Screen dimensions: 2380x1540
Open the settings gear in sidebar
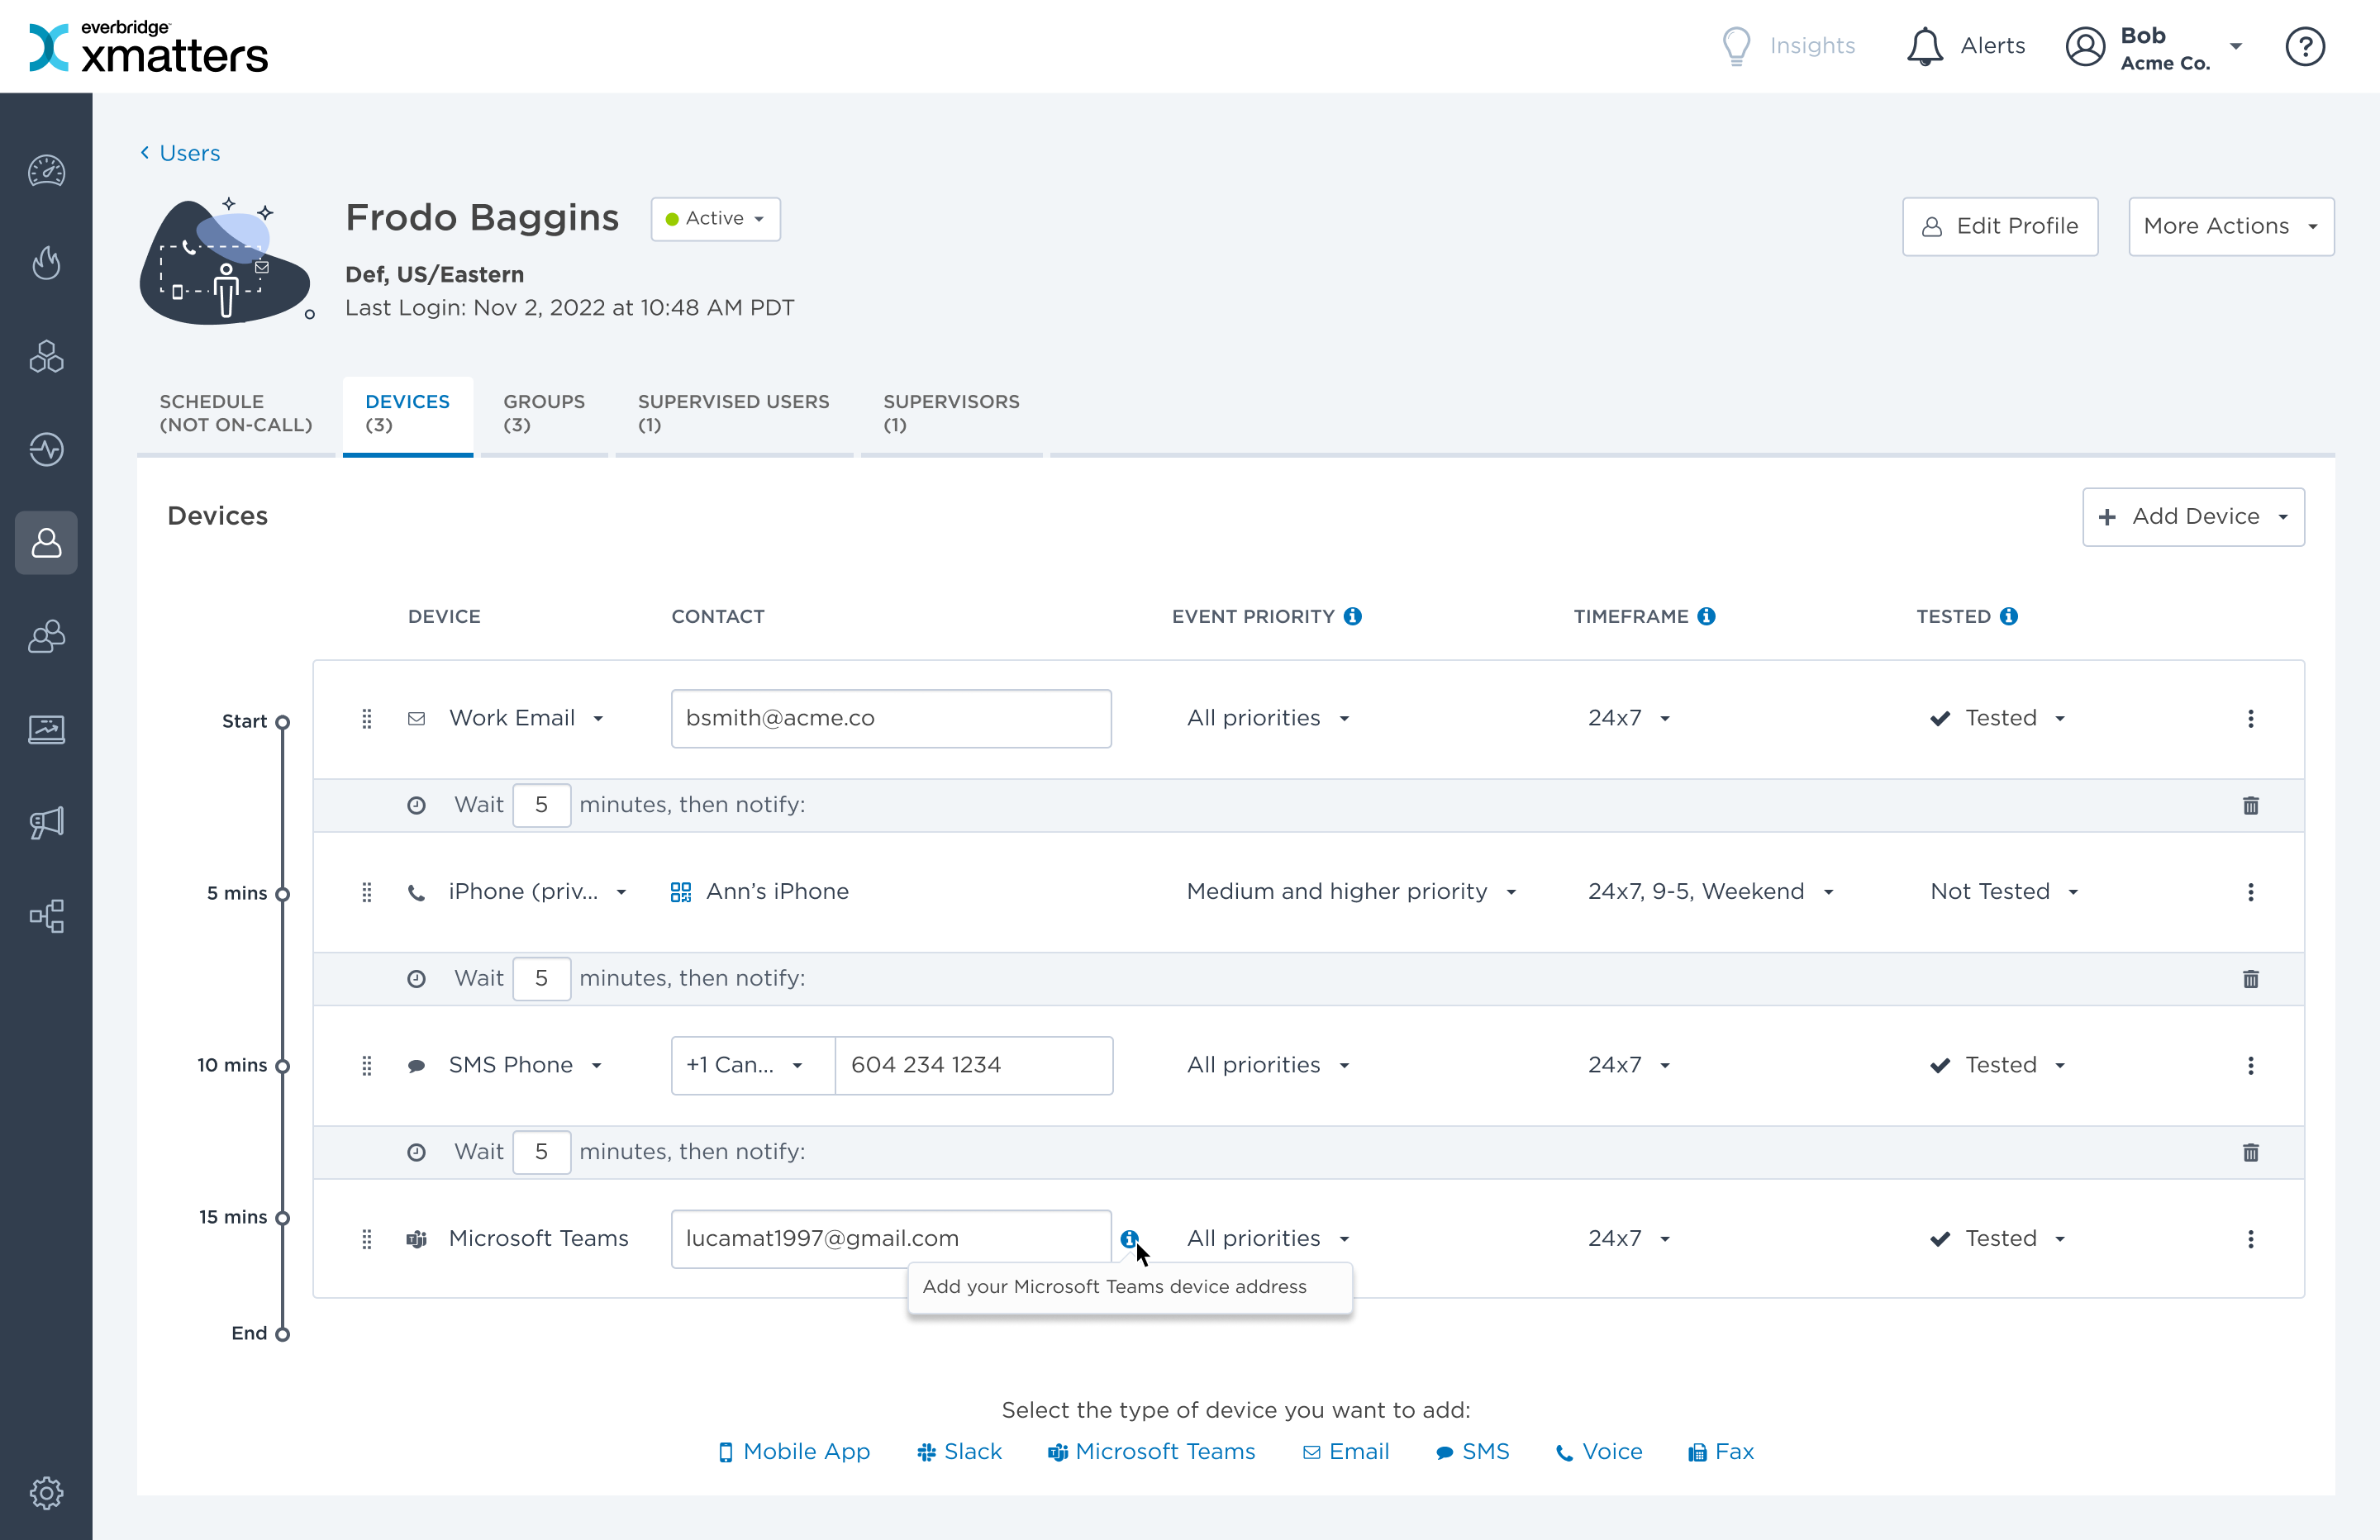[46, 1493]
